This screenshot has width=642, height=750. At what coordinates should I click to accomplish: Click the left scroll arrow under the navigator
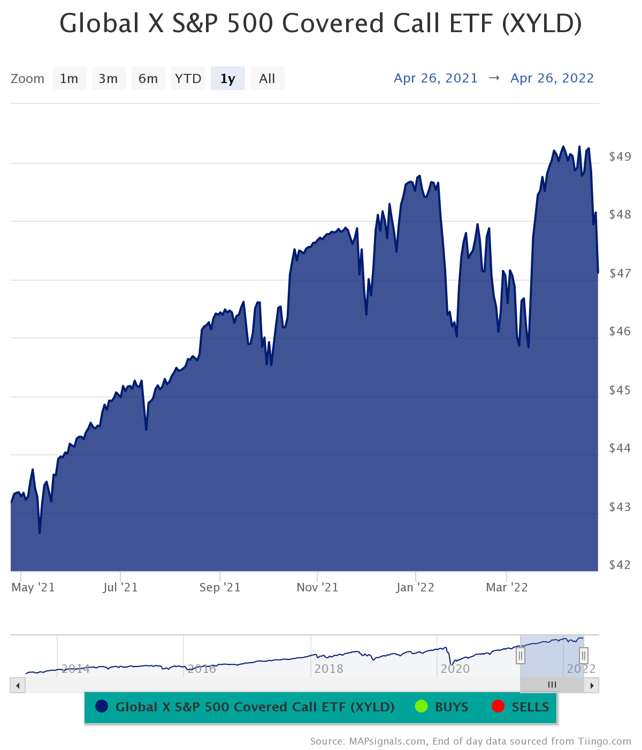point(17,685)
